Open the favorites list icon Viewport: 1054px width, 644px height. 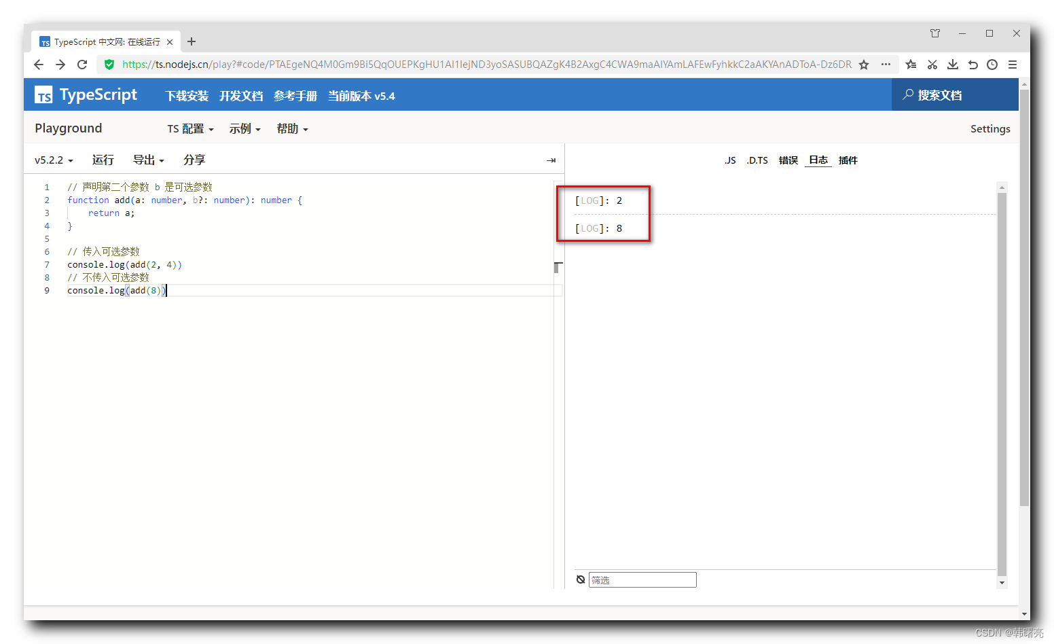pyautogui.click(x=911, y=65)
